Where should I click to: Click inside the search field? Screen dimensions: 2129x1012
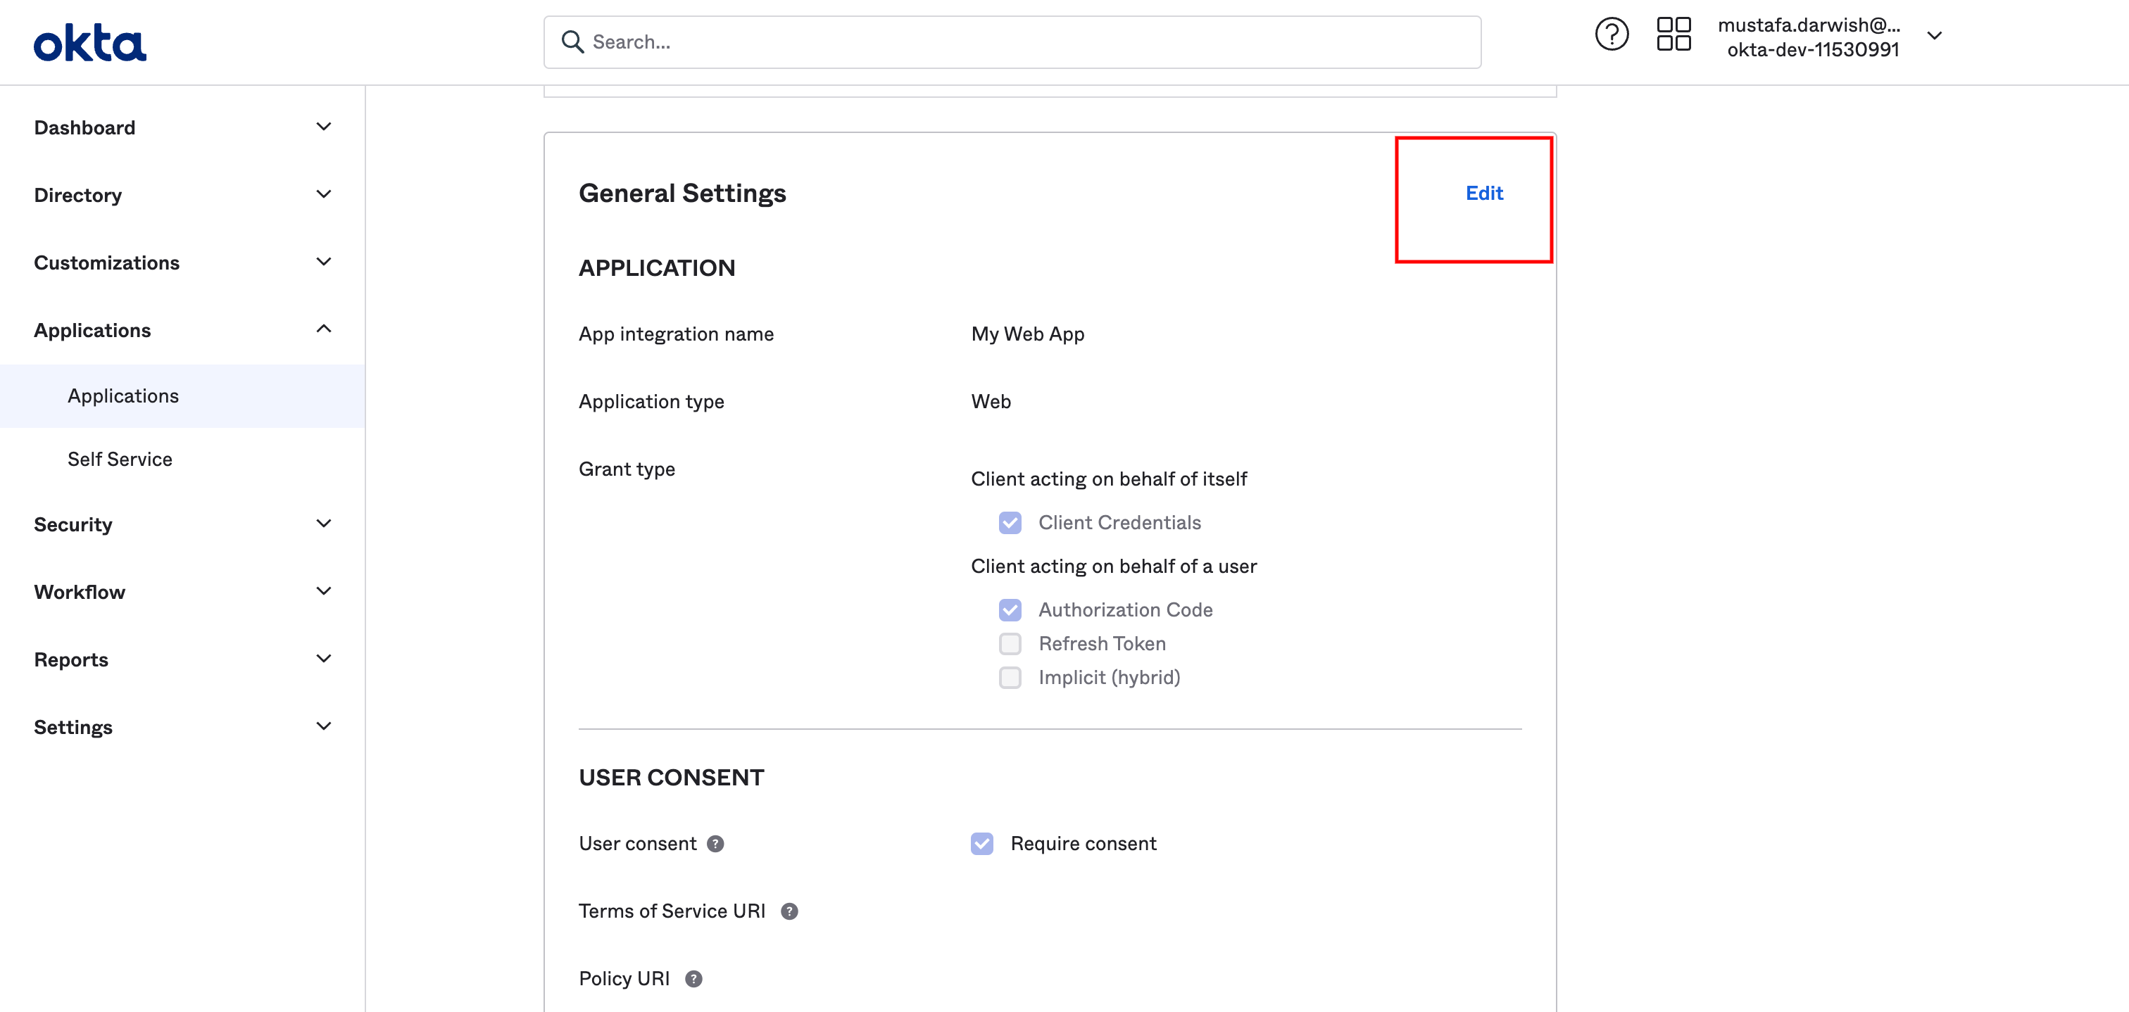pos(909,42)
